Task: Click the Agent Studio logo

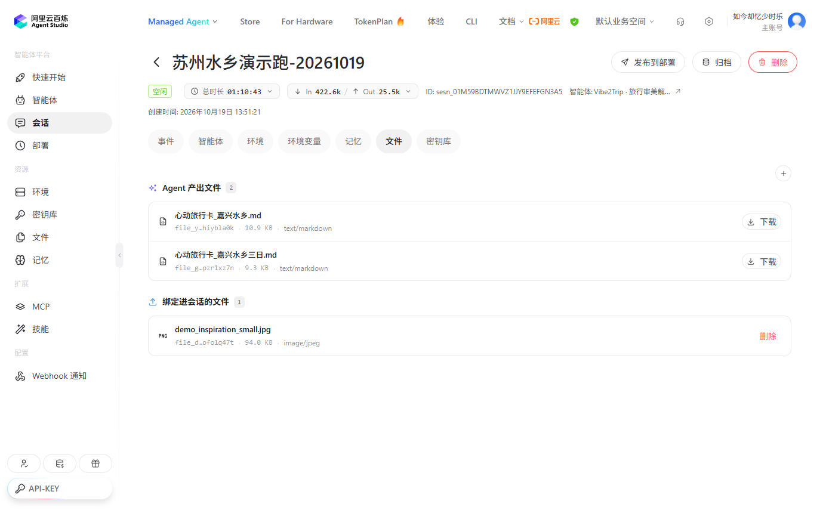Action: click(x=41, y=21)
